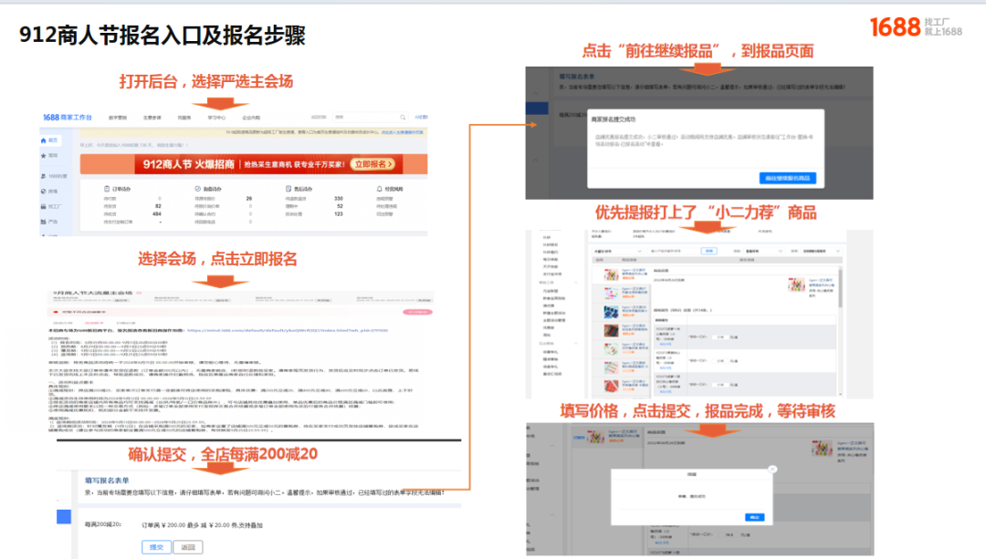Click the workbench search input field
986x559 pixels.
(370, 118)
